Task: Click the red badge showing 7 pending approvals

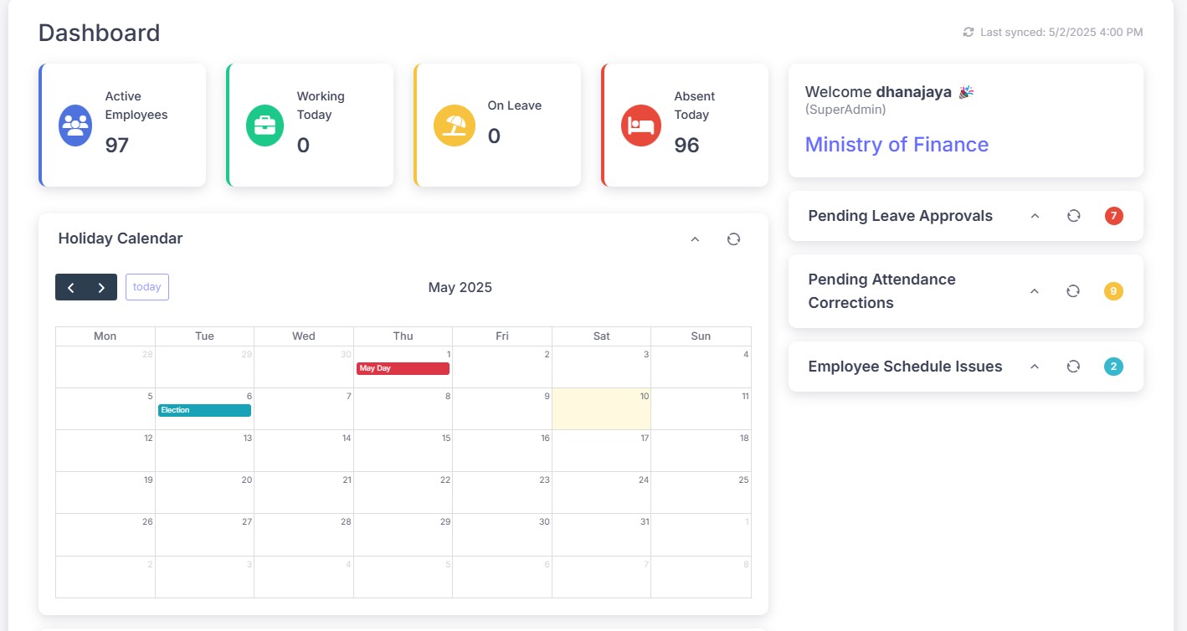Action: (x=1113, y=215)
